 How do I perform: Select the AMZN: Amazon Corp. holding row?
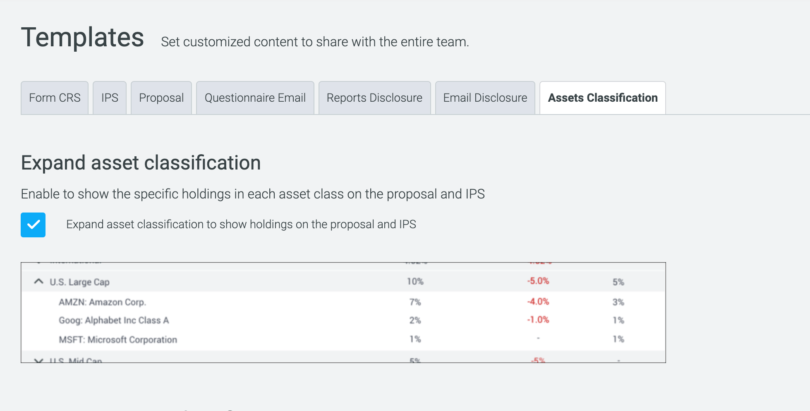(x=343, y=302)
